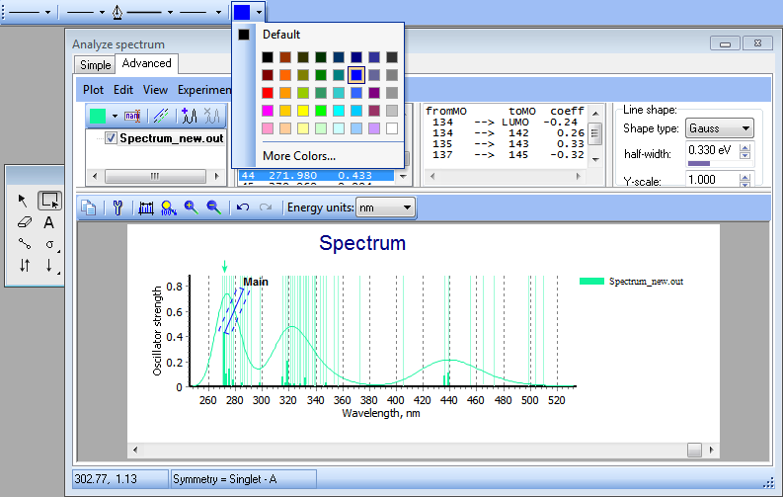The image size is (783, 497).
Task: Click the undo arrow icon
Action: coord(243,207)
